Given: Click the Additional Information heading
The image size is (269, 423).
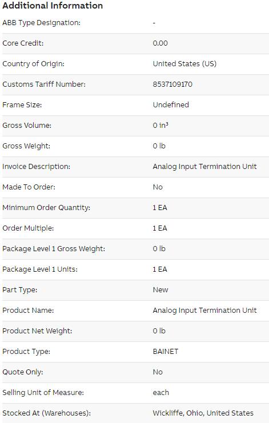Looking at the screenshot, I should [x=53, y=5].
